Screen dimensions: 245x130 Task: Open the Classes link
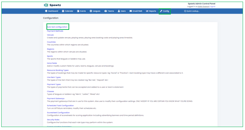click(x=50, y=91)
